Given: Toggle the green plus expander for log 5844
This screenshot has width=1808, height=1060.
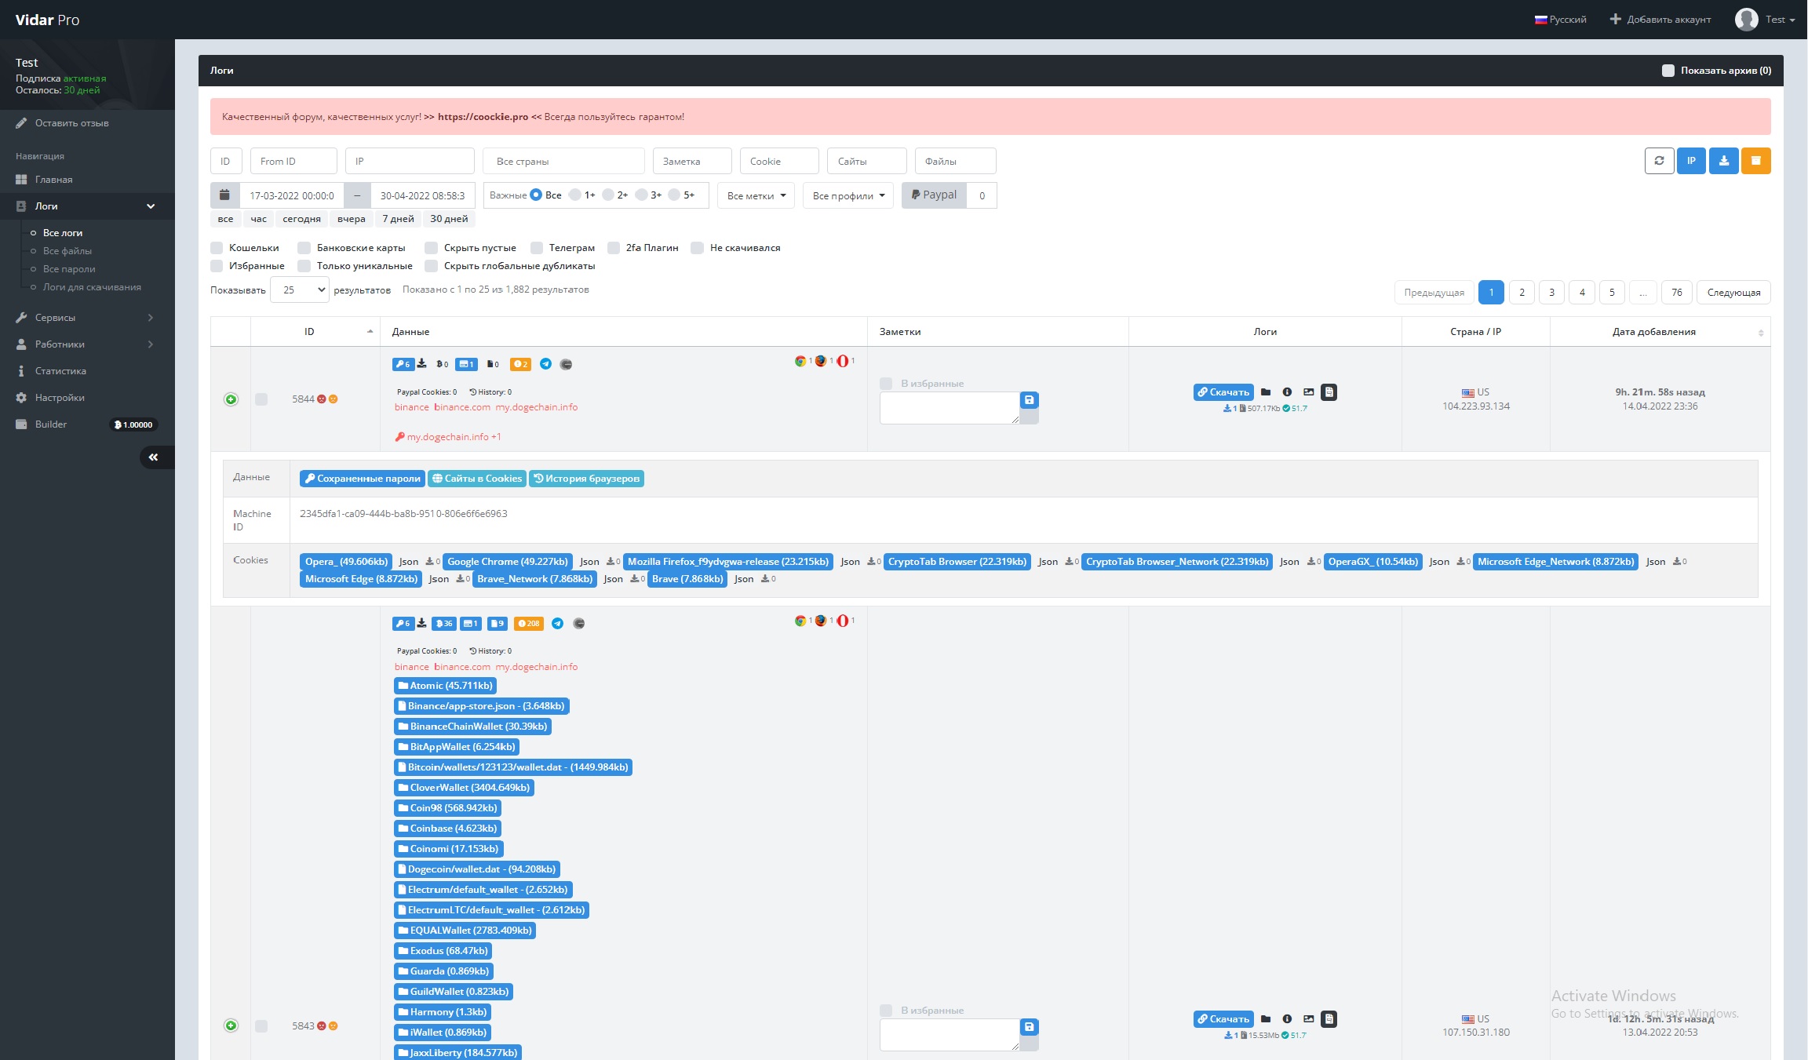Looking at the screenshot, I should [231, 399].
